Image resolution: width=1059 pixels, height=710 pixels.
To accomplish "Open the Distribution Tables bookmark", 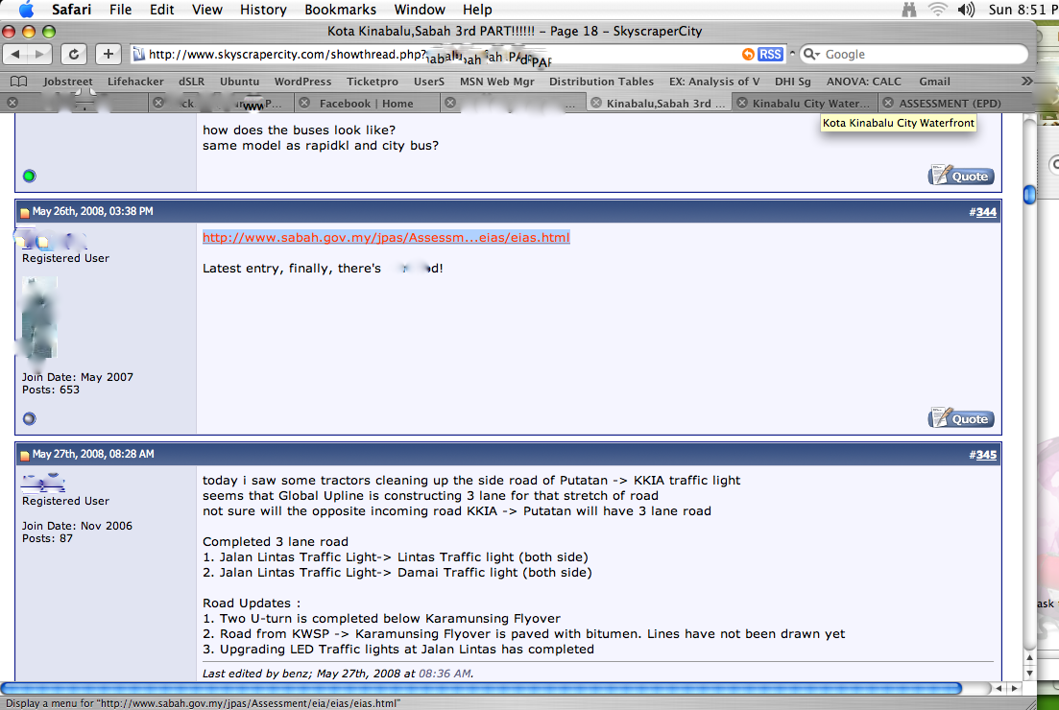I will [x=601, y=83].
